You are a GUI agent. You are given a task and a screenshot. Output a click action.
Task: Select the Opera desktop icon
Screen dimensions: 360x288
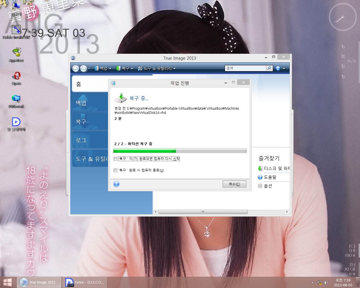click(16, 78)
